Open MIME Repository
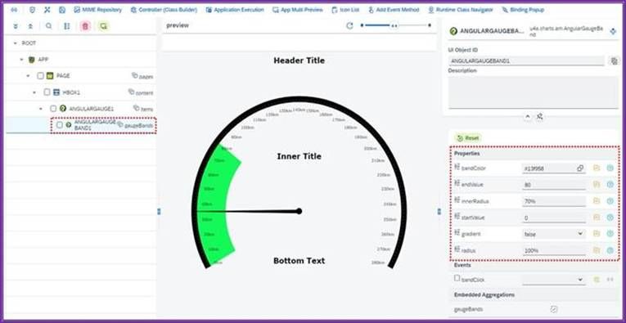 point(98,10)
